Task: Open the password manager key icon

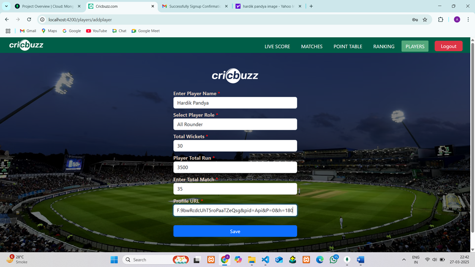Action: click(415, 19)
